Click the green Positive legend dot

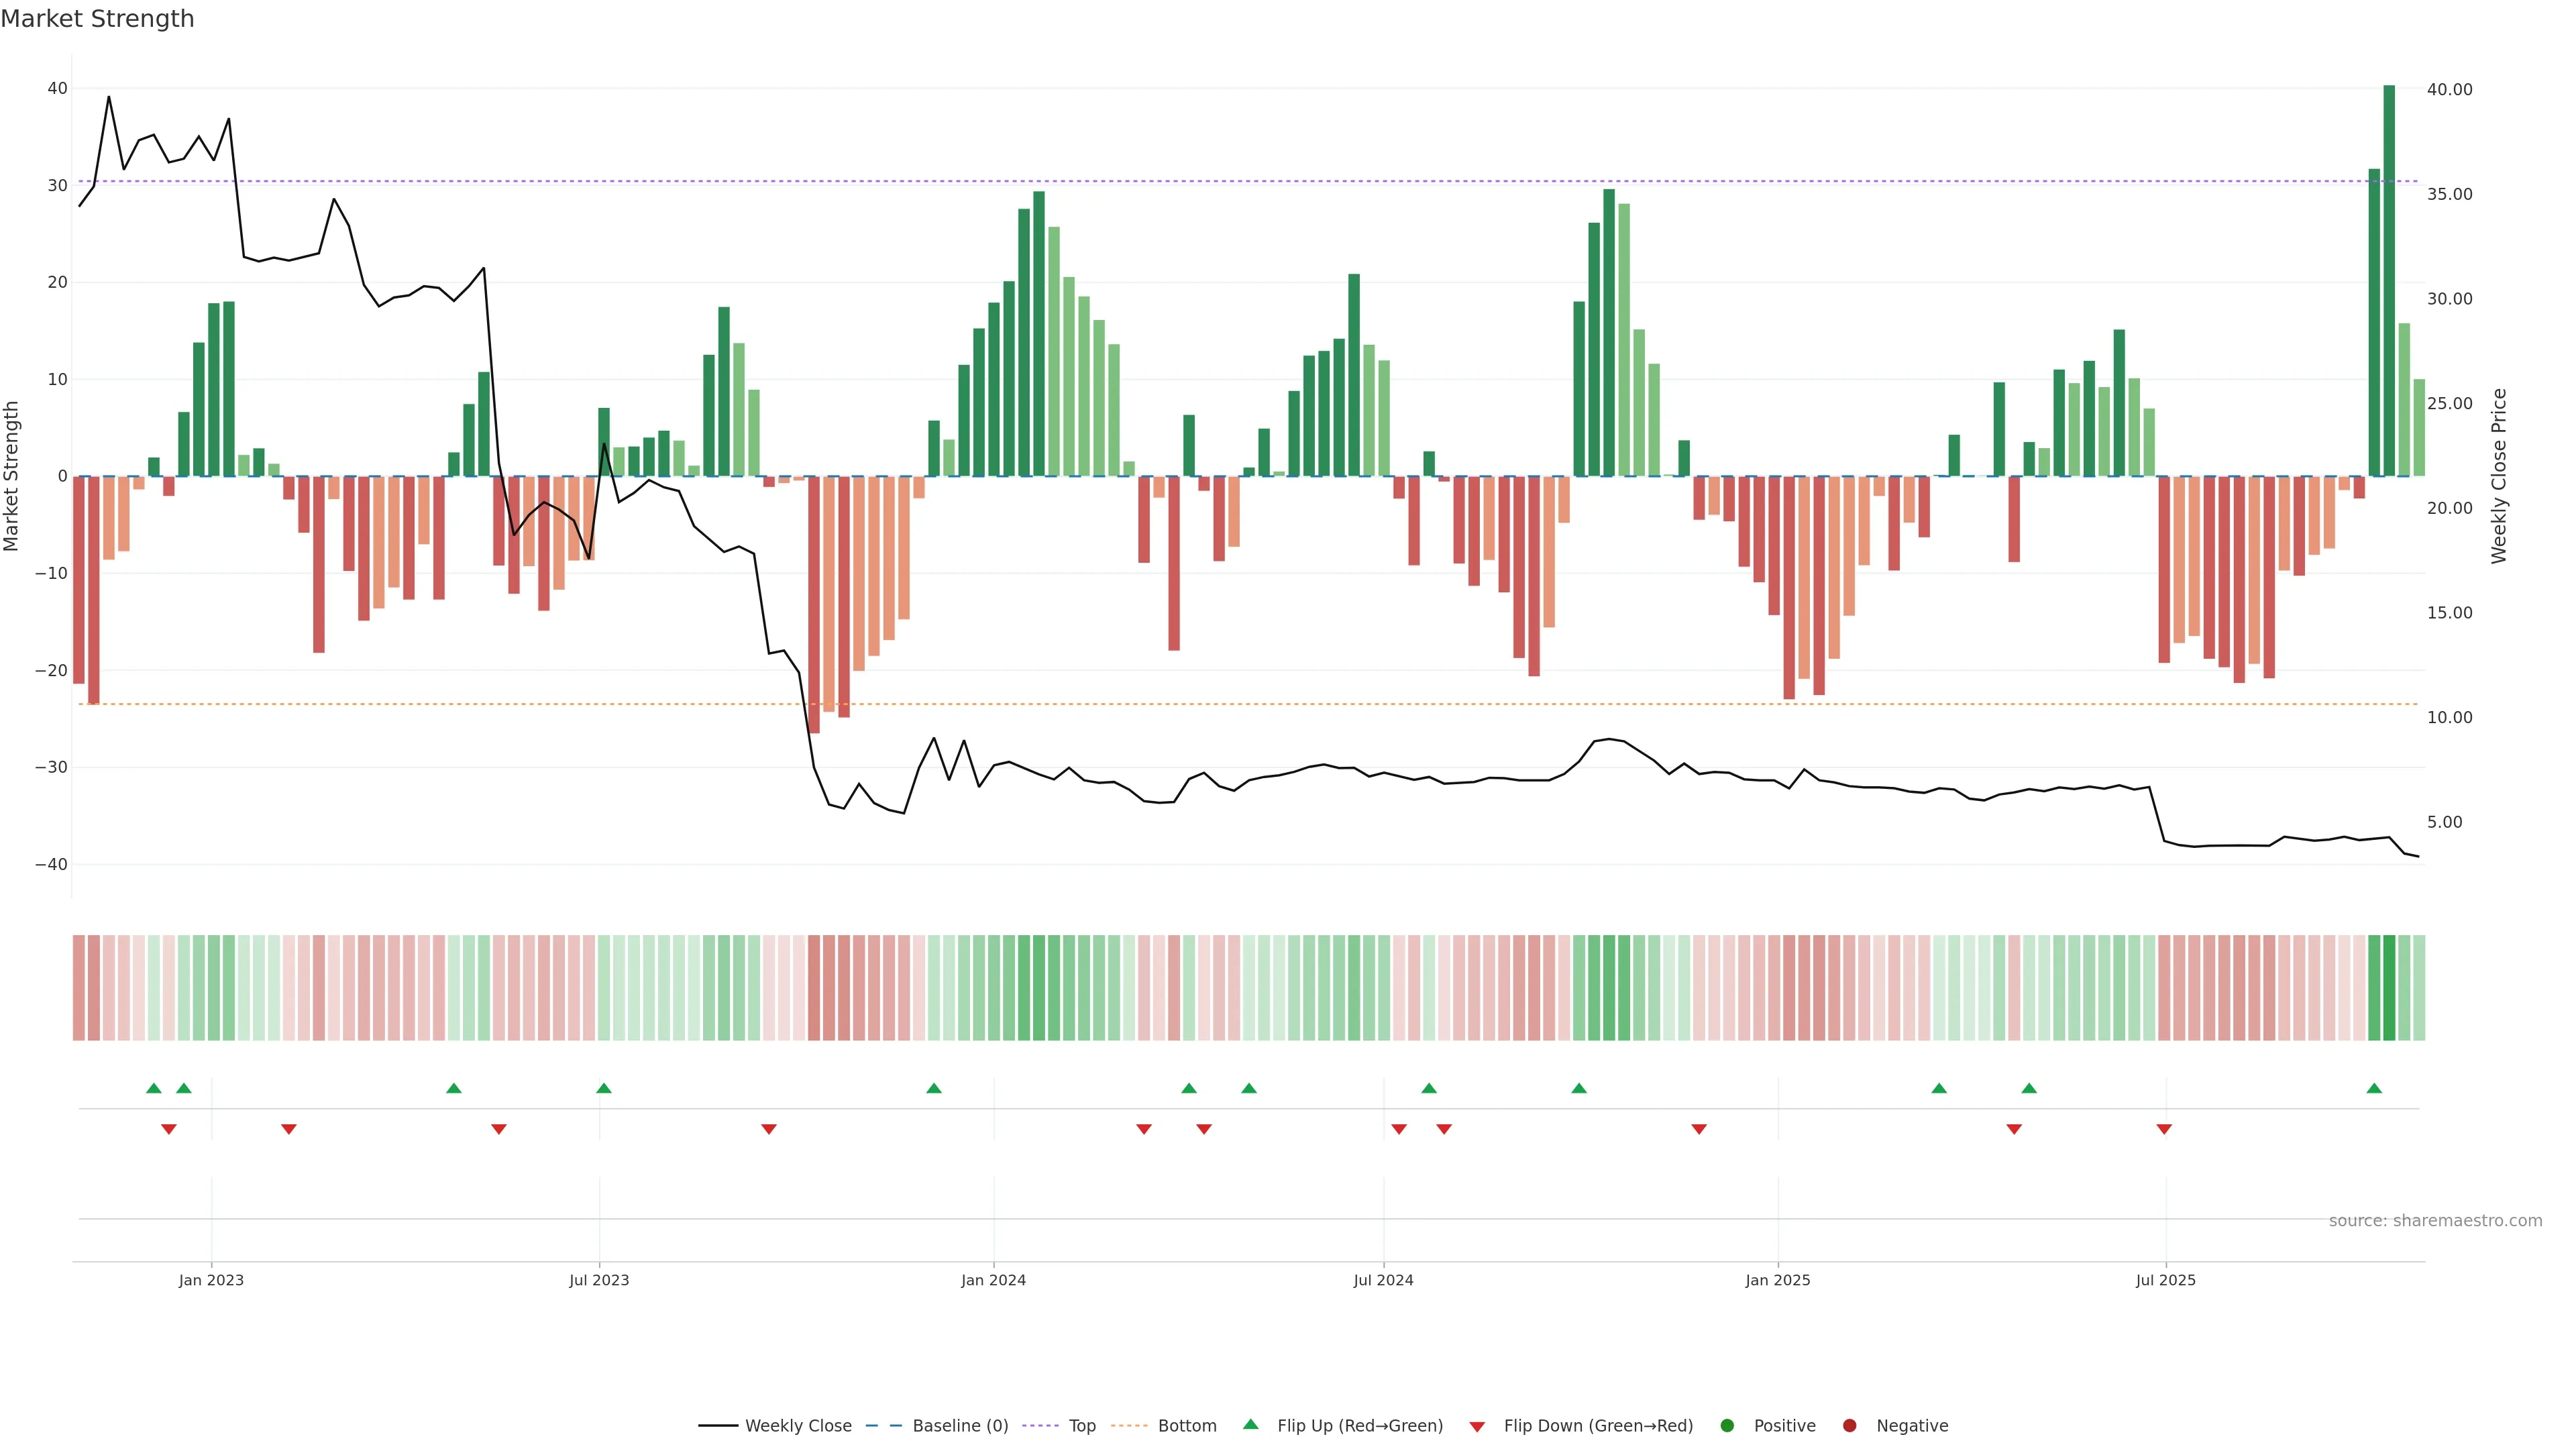pos(1727,1426)
